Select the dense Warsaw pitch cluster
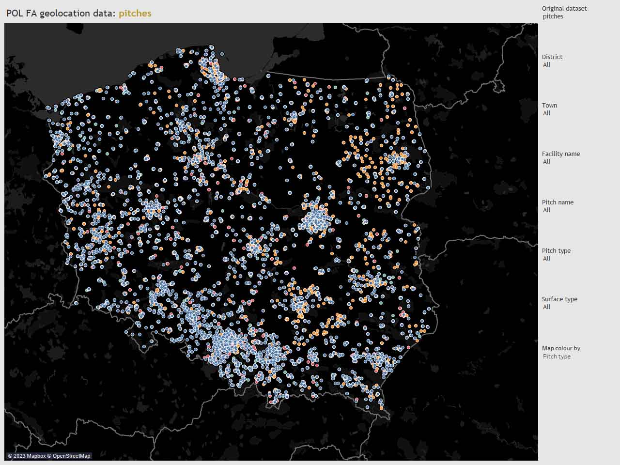Screen dimensions: 620x465 (316, 220)
